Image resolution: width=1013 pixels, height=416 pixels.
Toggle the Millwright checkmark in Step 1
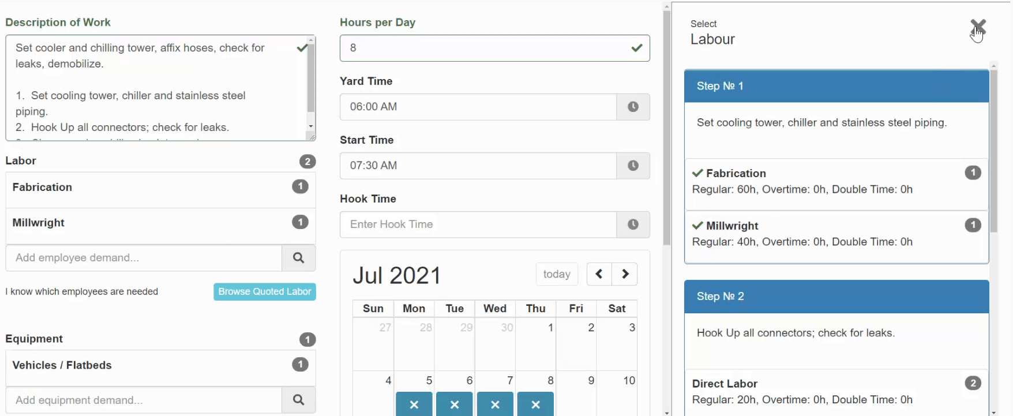(697, 226)
